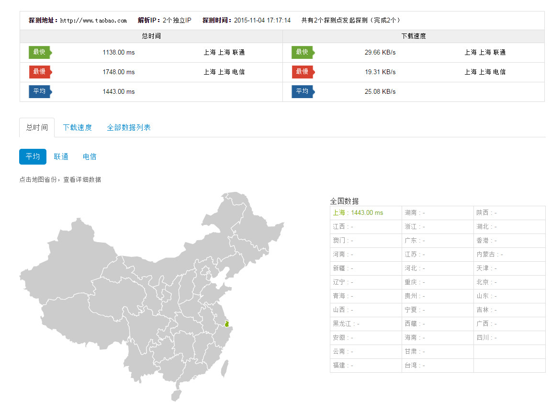Click the red 最慢 badge under 下载速度
Viewport: 551px width, 412px height.
pos(302,72)
